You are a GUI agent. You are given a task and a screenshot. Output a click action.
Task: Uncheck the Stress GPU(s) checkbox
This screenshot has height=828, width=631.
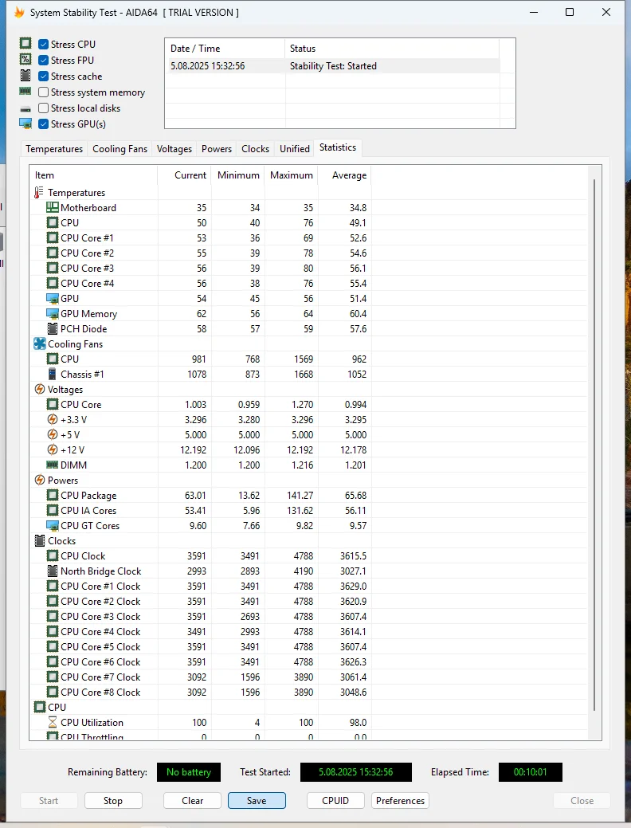coord(44,124)
